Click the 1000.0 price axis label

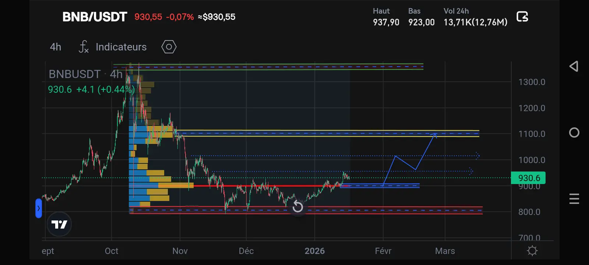click(532, 160)
